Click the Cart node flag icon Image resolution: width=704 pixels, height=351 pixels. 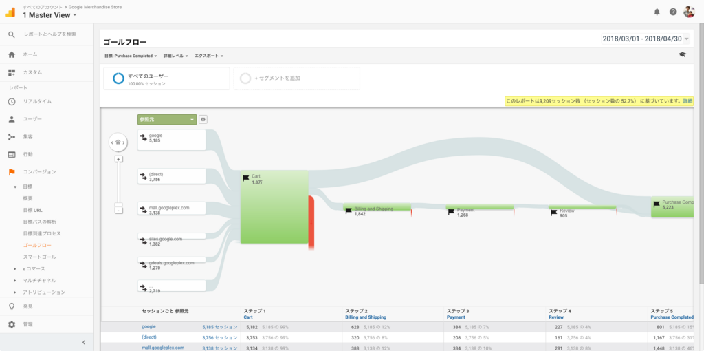point(246,178)
